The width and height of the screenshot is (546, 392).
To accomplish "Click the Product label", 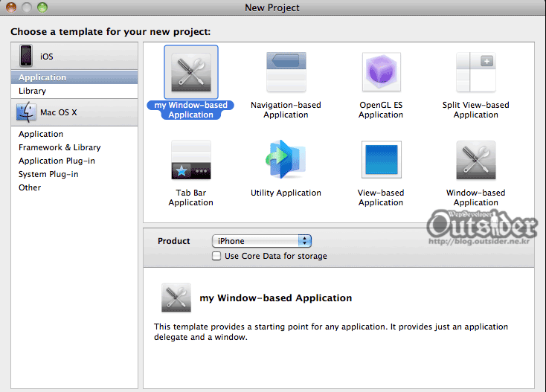I will coord(174,241).
